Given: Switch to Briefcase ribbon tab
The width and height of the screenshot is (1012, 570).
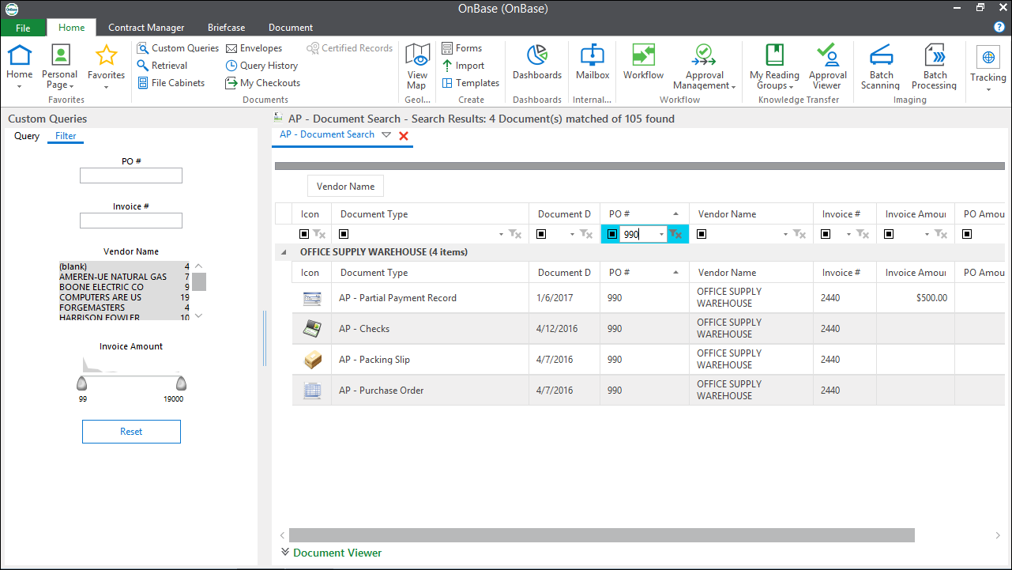Looking at the screenshot, I should click(227, 28).
